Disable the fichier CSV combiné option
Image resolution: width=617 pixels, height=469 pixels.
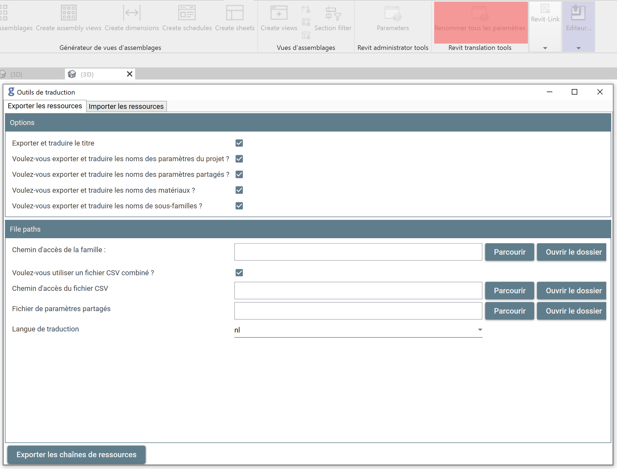pyautogui.click(x=239, y=273)
